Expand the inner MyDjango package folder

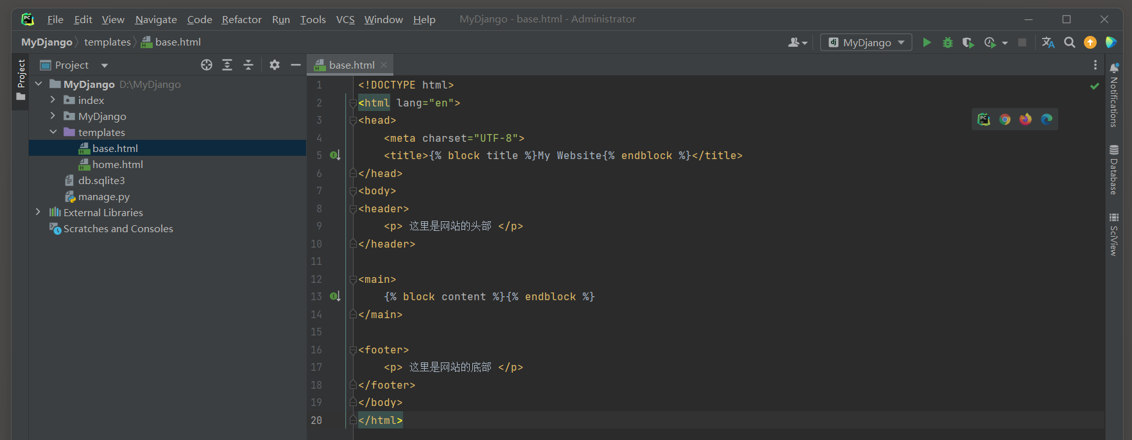(x=53, y=116)
